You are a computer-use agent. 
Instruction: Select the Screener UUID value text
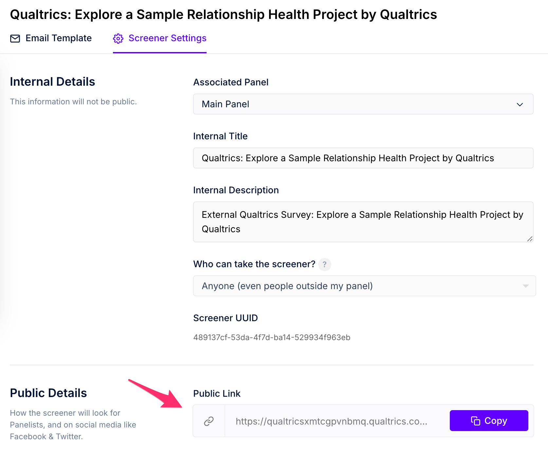click(x=272, y=338)
